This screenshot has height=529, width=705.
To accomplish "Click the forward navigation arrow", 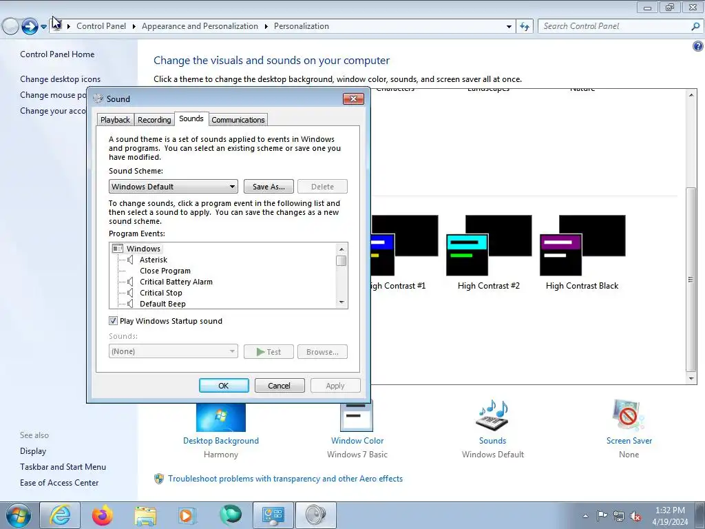I will click(x=30, y=26).
